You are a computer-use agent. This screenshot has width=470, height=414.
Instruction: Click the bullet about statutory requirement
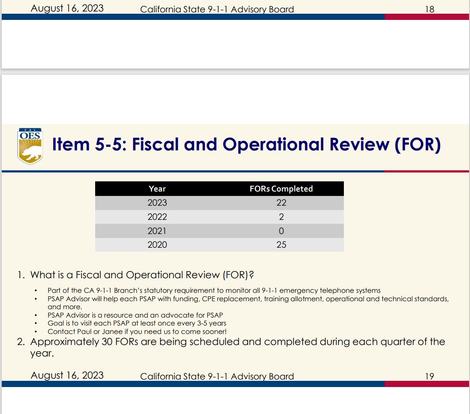[214, 291]
